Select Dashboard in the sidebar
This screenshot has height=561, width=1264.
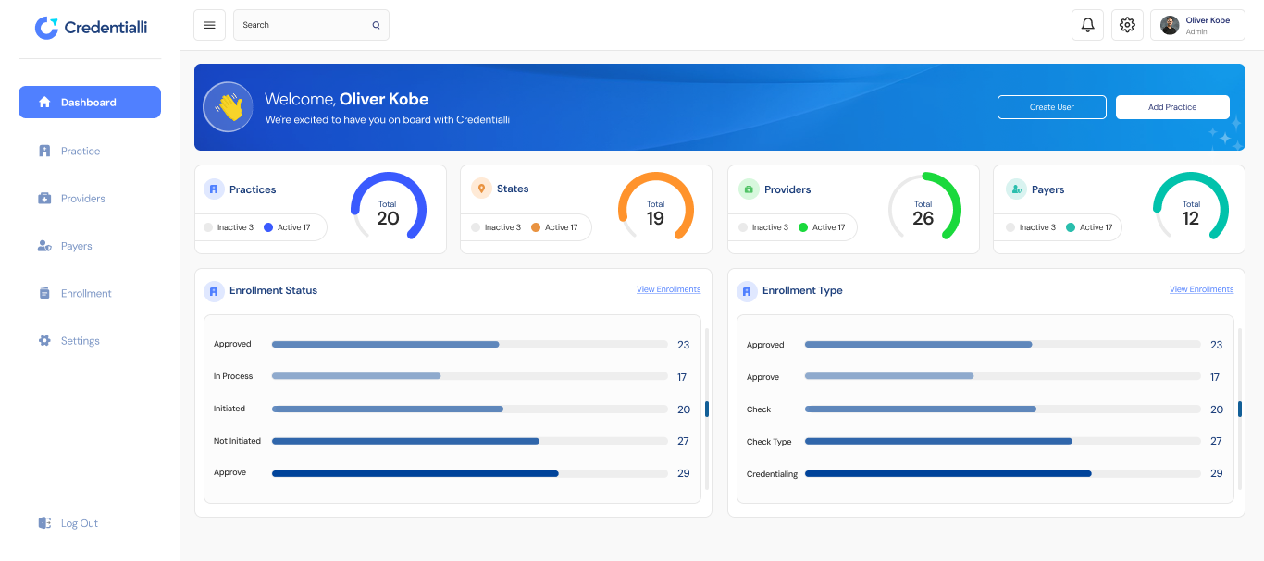pos(90,103)
